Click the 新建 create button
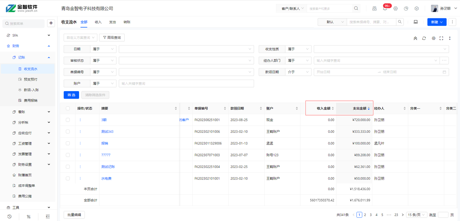The height and width of the screenshot is (221, 460). click(437, 22)
